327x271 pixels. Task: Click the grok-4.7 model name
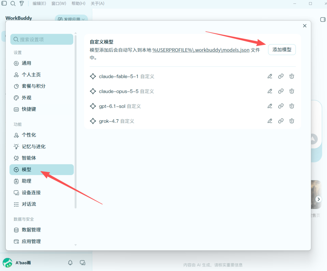(x=109, y=121)
